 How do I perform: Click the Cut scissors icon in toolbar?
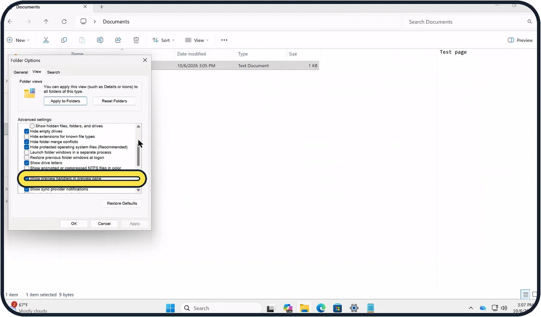click(46, 40)
